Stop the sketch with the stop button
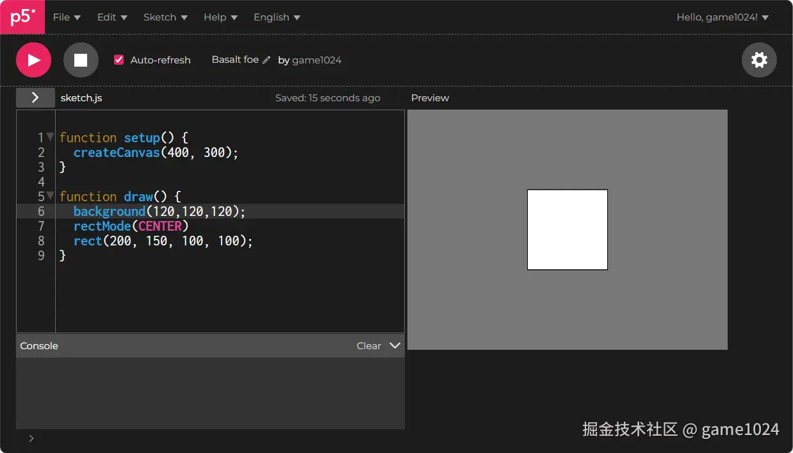The height and width of the screenshot is (453, 793). click(81, 60)
